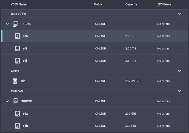Collapse the Data VDEVs section
Image resolution: width=189 pixels, height=133 pixels.
tap(180, 14)
